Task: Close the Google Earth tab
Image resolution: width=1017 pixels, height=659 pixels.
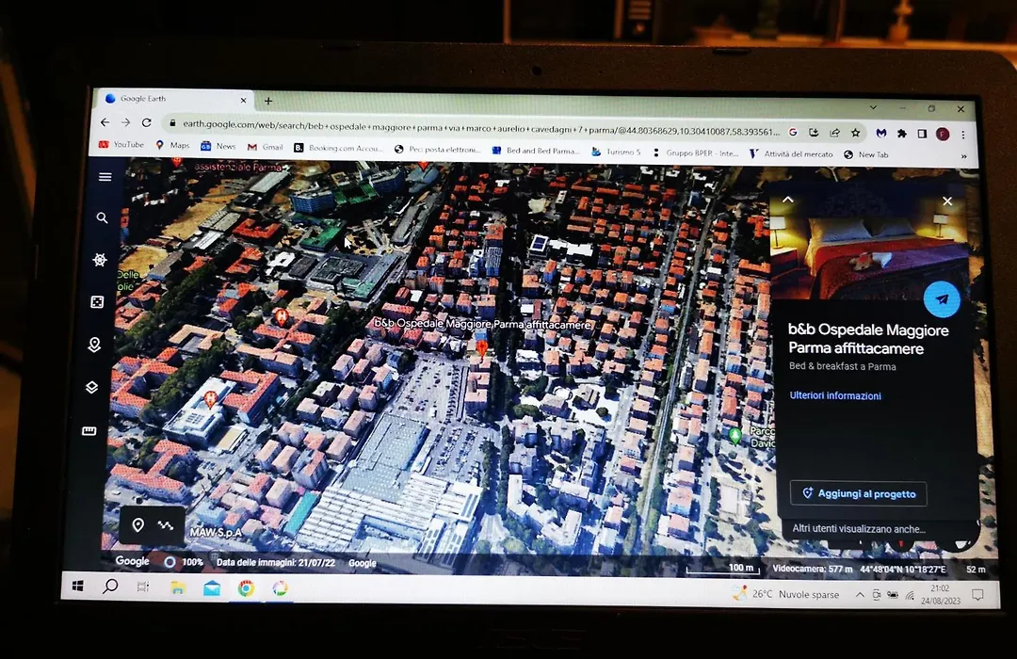Action: point(243,100)
